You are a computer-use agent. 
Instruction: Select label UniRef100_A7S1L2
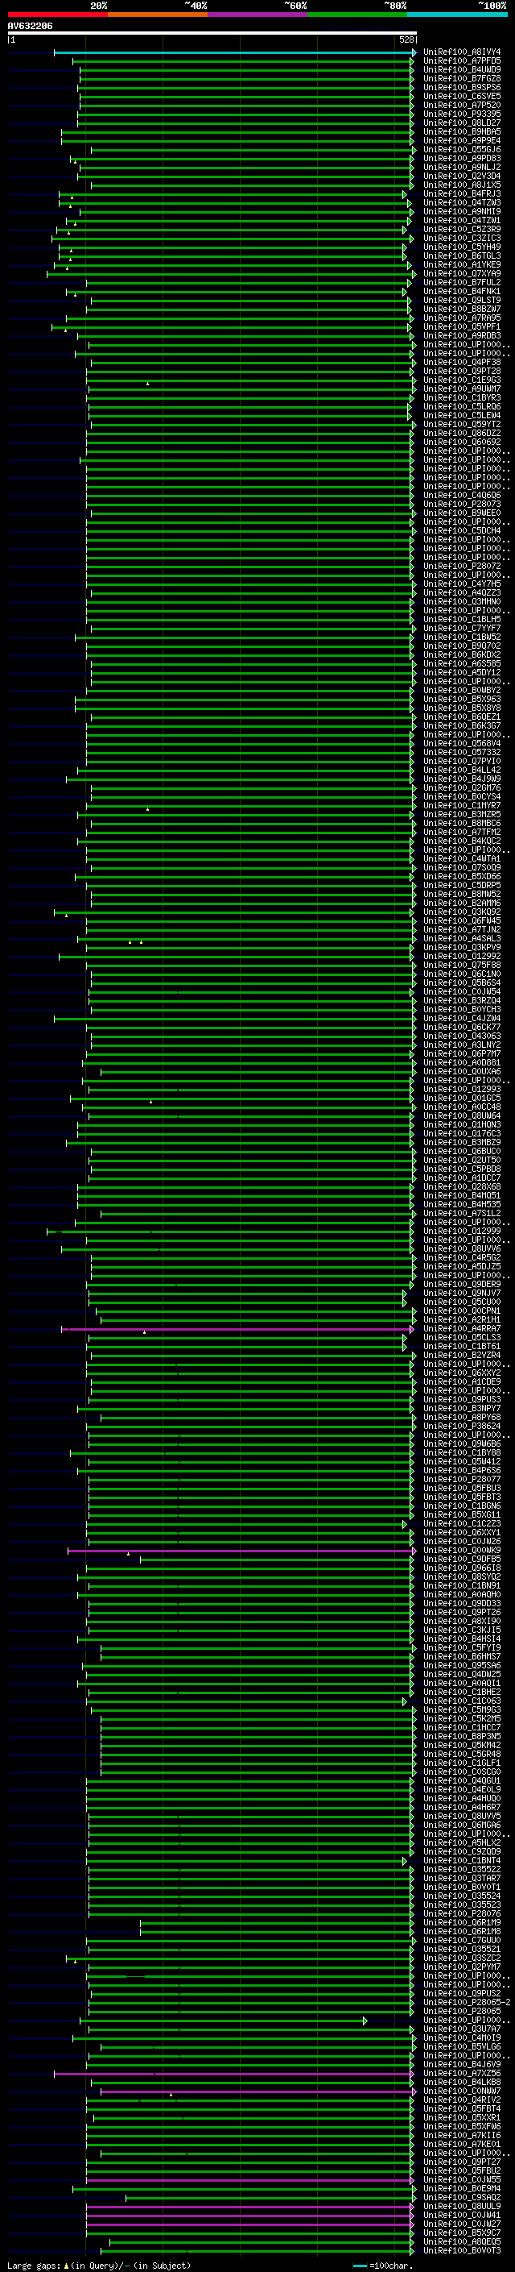click(x=462, y=1214)
